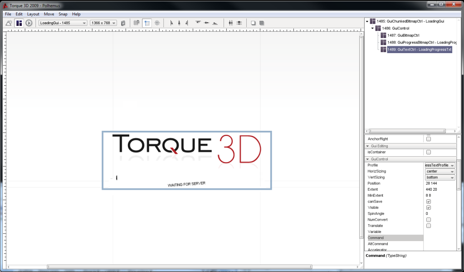Image resolution: width=464 pixels, height=272 pixels.
Task: Open the HorizSizing center dropdown
Action: 440,171
